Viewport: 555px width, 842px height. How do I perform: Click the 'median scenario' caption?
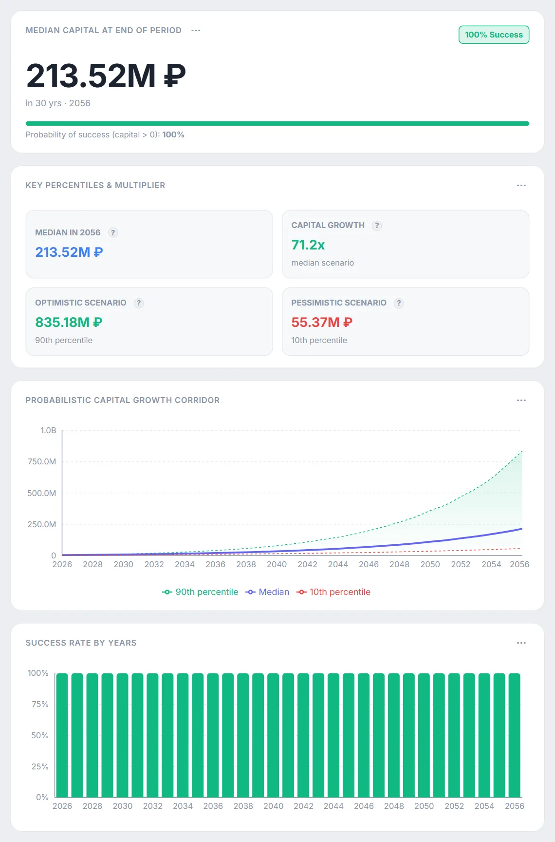[323, 263]
